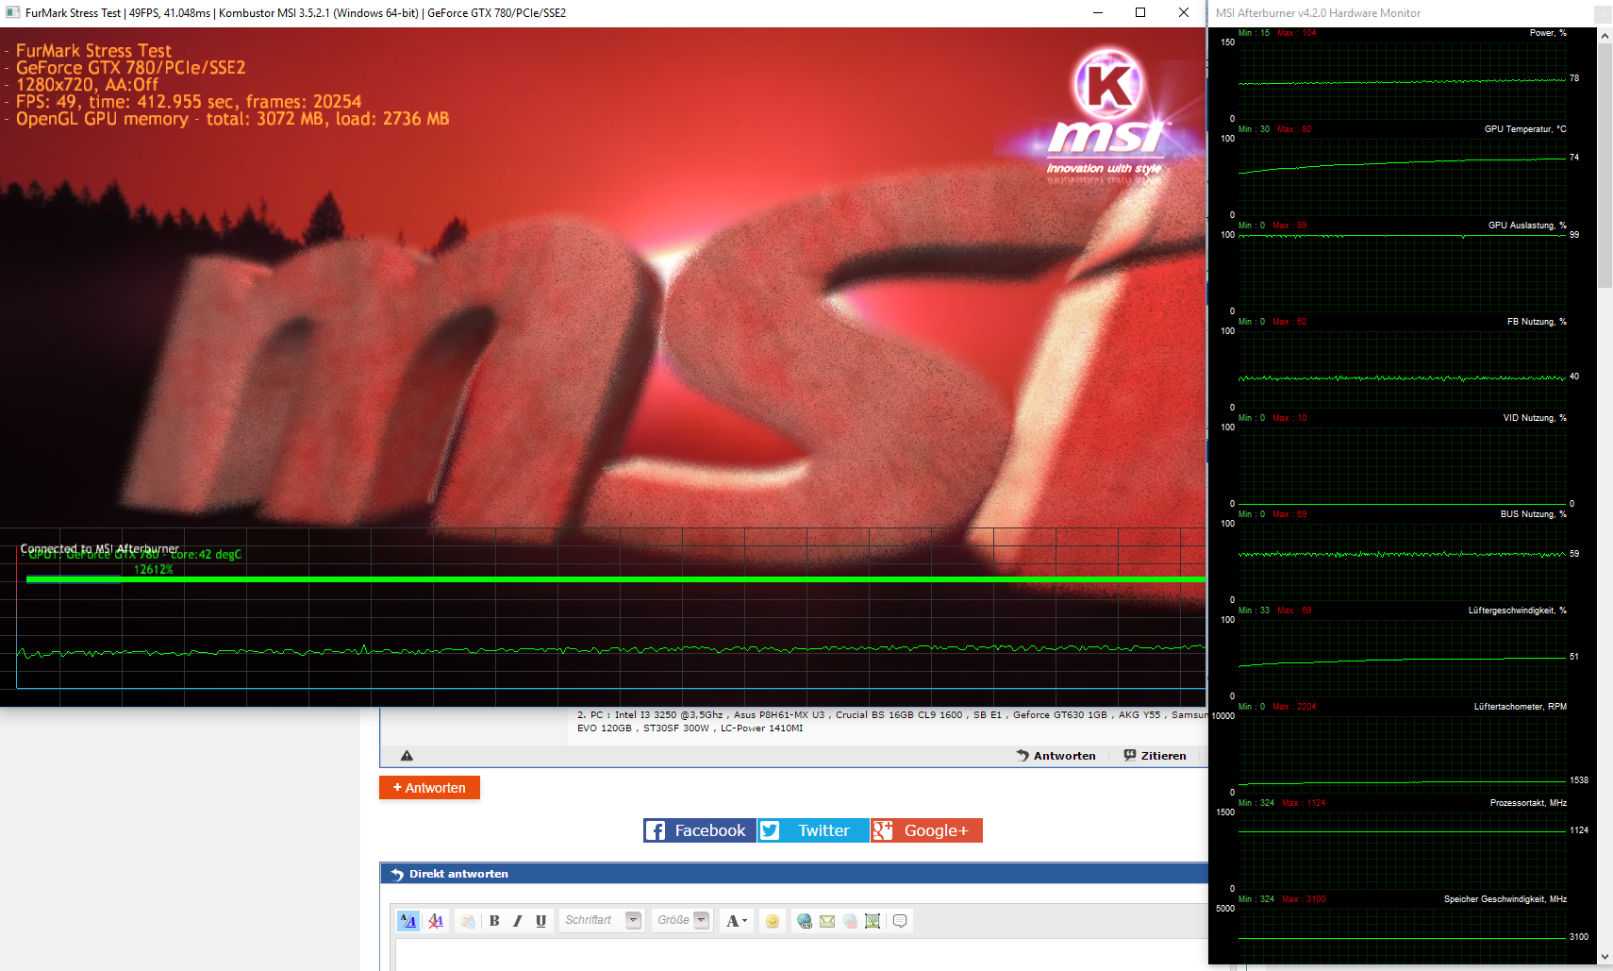The image size is (1613, 971).
Task: Click the report post warning triangle icon
Action: point(407,756)
